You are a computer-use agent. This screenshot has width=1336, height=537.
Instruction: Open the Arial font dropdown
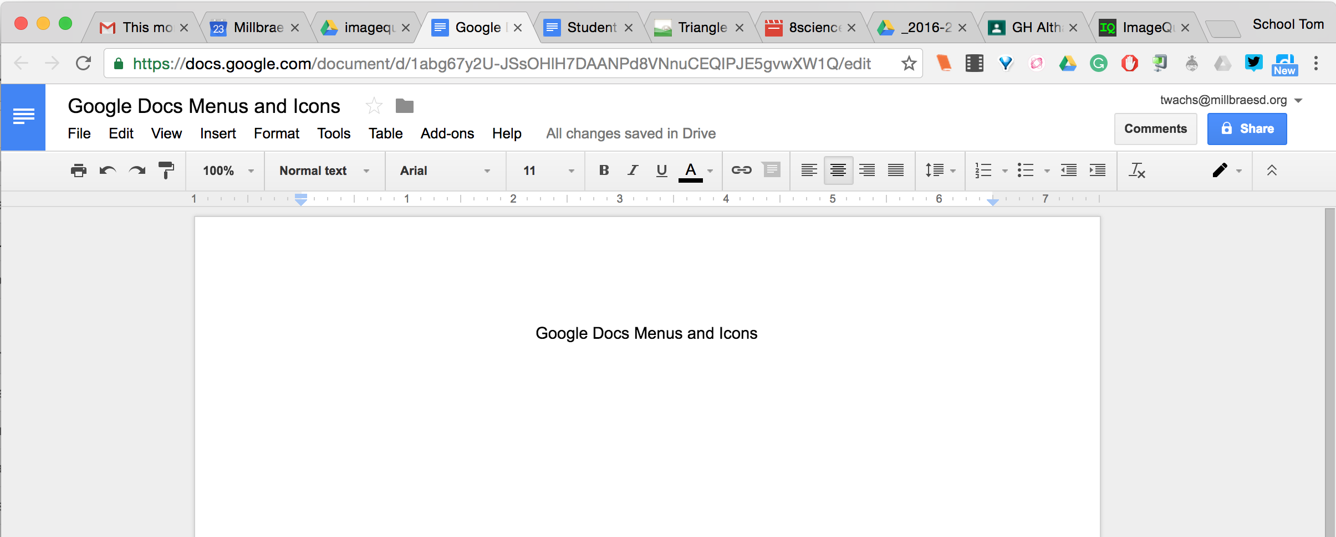[x=445, y=171]
